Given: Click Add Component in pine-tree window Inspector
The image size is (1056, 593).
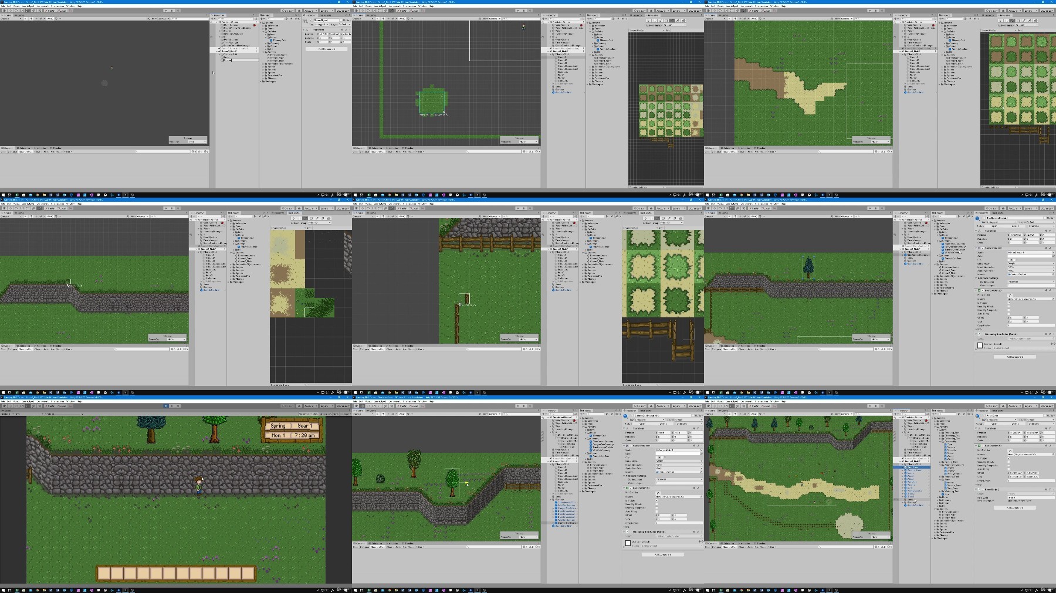Looking at the screenshot, I should [x=1015, y=357].
